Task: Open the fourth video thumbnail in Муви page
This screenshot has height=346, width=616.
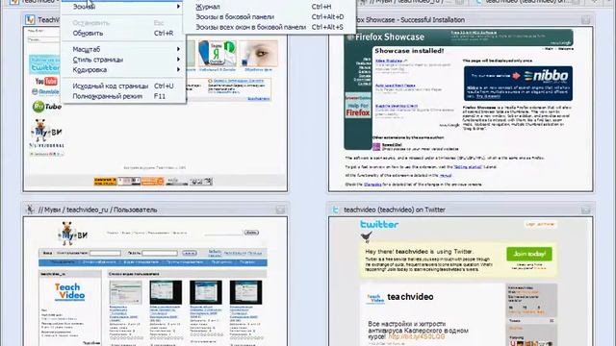Action: 246,292
